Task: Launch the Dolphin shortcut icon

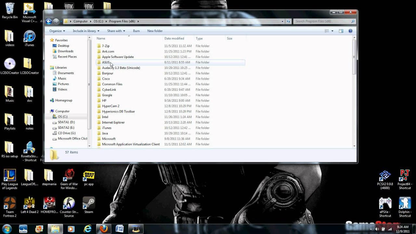Action: (405, 208)
